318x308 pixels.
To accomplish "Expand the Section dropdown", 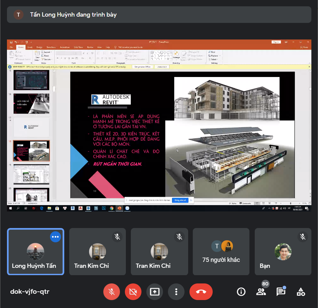I will tap(47, 59).
